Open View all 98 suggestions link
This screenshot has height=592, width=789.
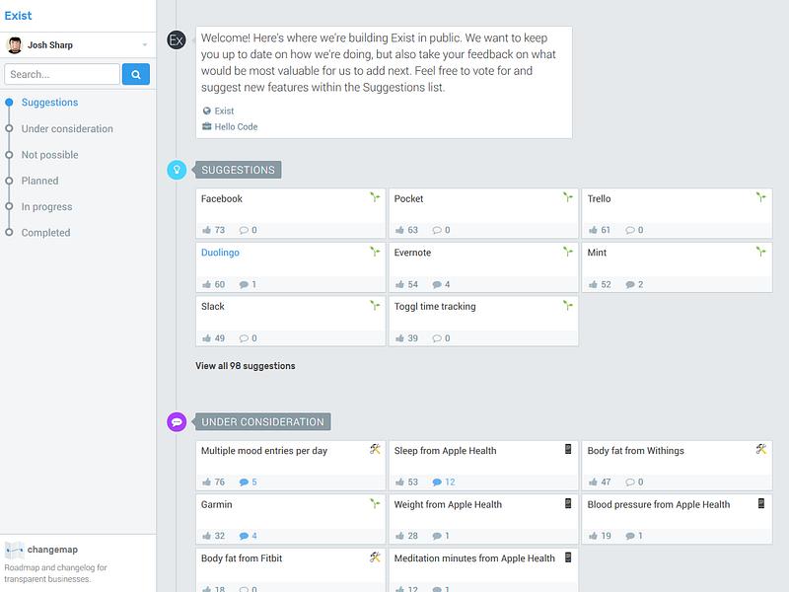(x=246, y=366)
